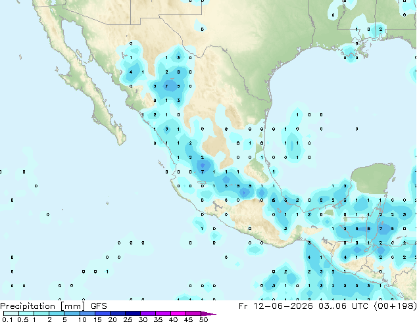Click the '45' legend scale label
Image resolution: width=417 pixels, height=322 pixels.
(x=188, y=319)
